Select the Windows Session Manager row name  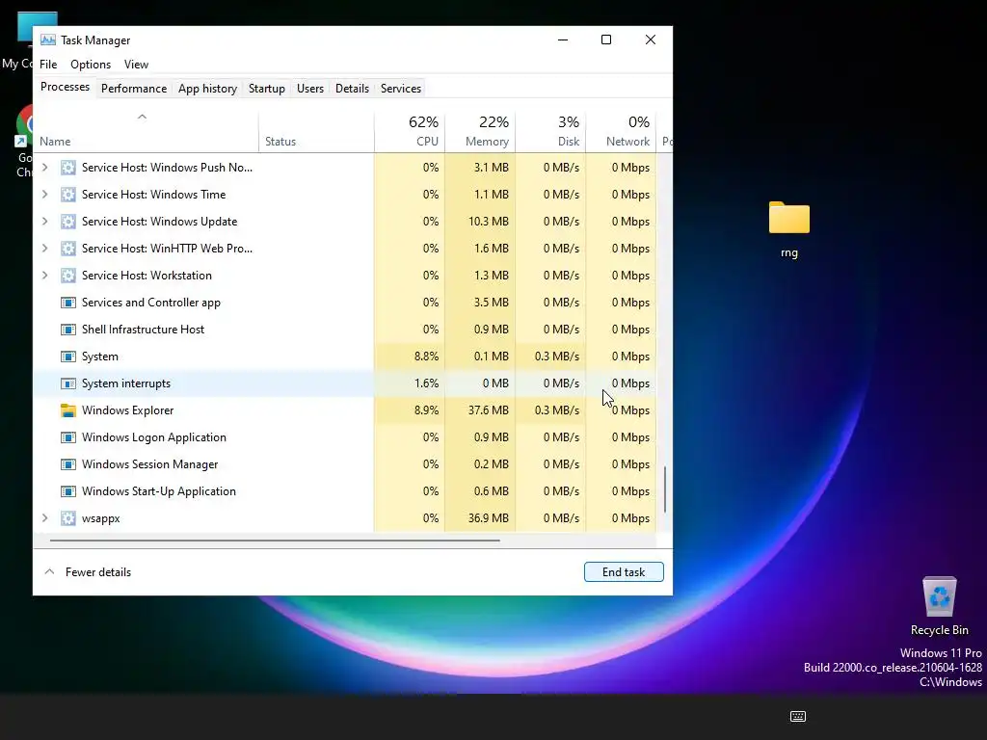[149, 464]
